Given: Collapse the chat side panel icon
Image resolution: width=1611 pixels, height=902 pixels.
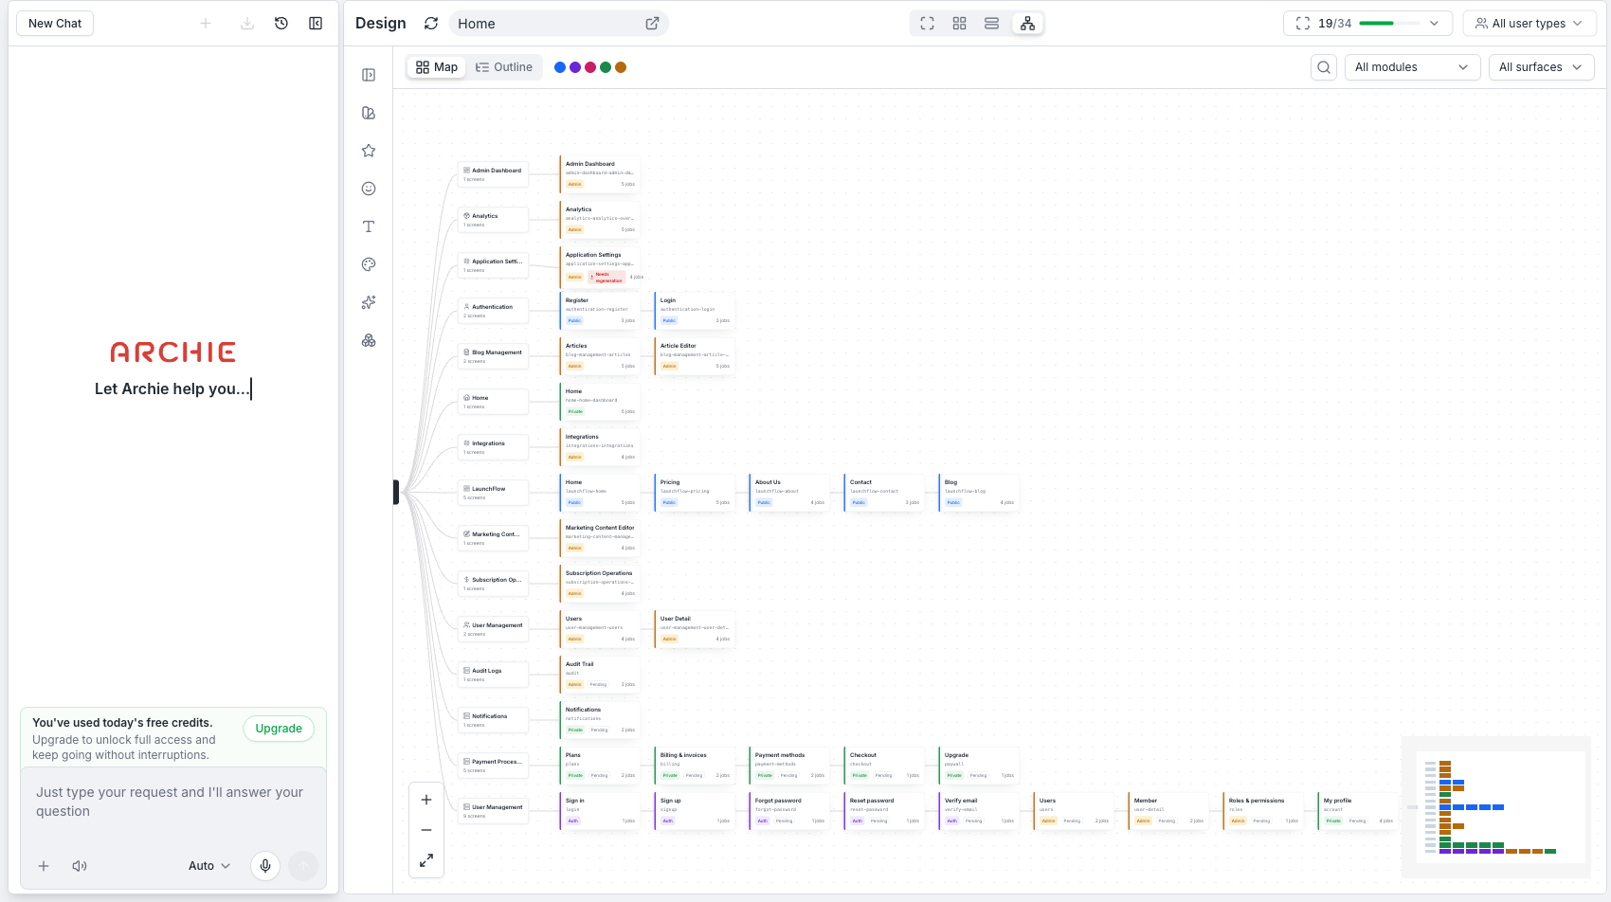Looking at the screenshot, I should [x=316, y=24].
